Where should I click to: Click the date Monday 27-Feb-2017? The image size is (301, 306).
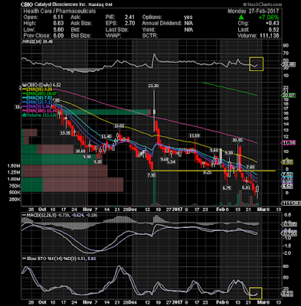tap(254, 11)
